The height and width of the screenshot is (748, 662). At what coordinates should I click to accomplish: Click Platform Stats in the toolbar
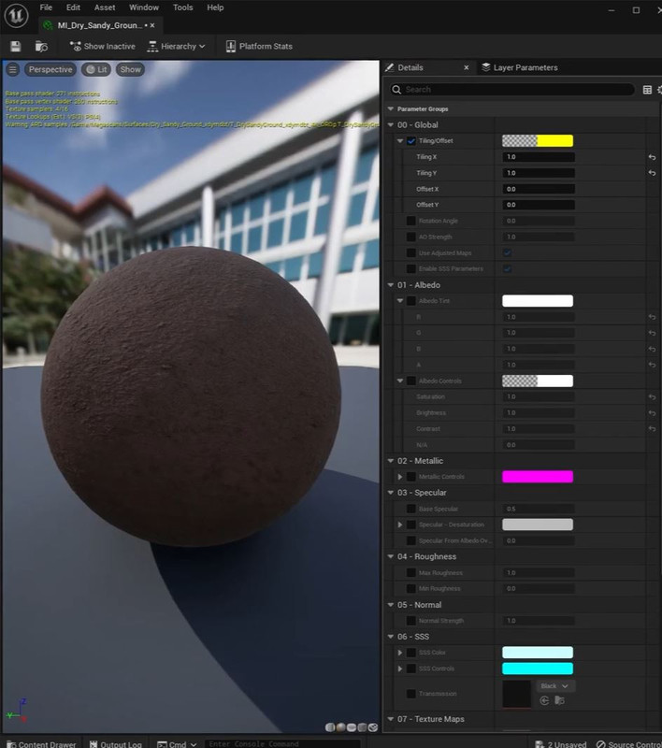(259, 46)
